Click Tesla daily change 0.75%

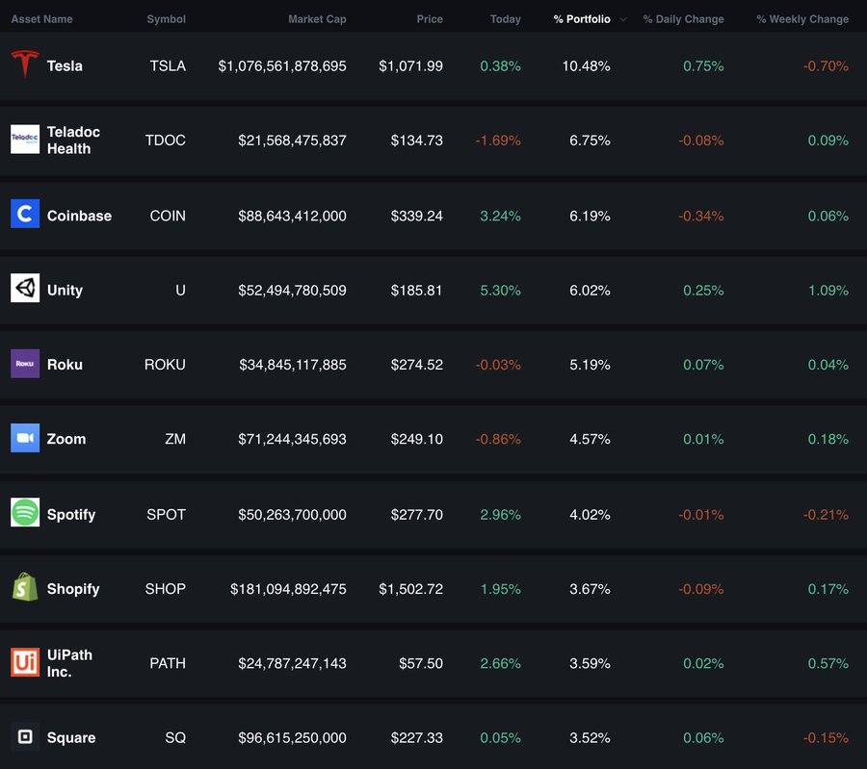(x=703, y=65)
